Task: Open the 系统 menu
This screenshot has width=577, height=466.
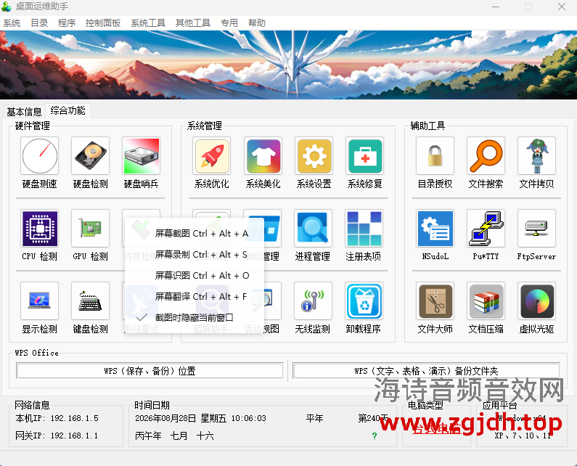Action: 12,23
